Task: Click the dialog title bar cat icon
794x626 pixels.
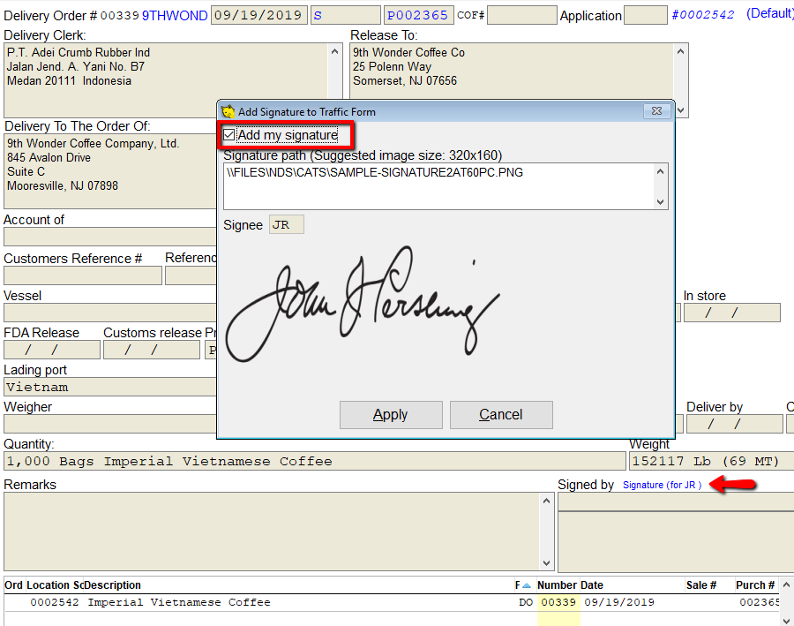Action: [x=228, y=111]
